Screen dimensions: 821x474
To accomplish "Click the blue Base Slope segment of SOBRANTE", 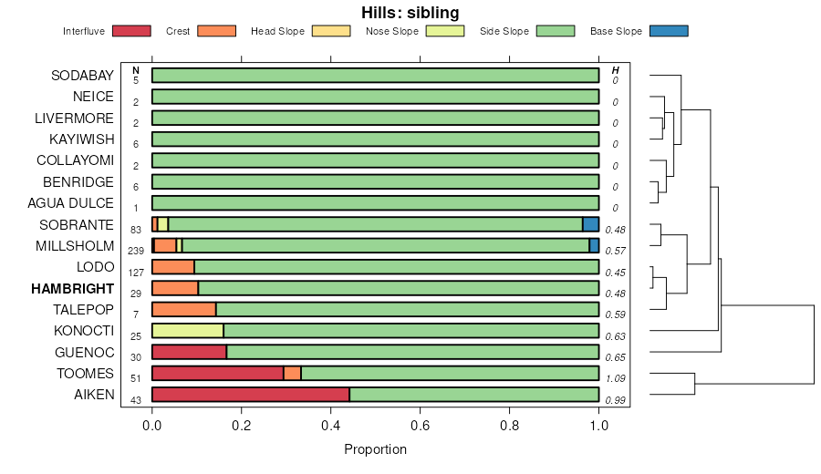I will coord(590,224).
